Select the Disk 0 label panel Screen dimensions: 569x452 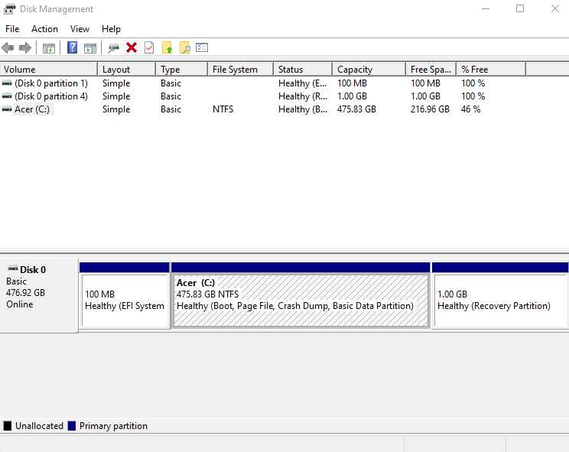tap(39, 295)
